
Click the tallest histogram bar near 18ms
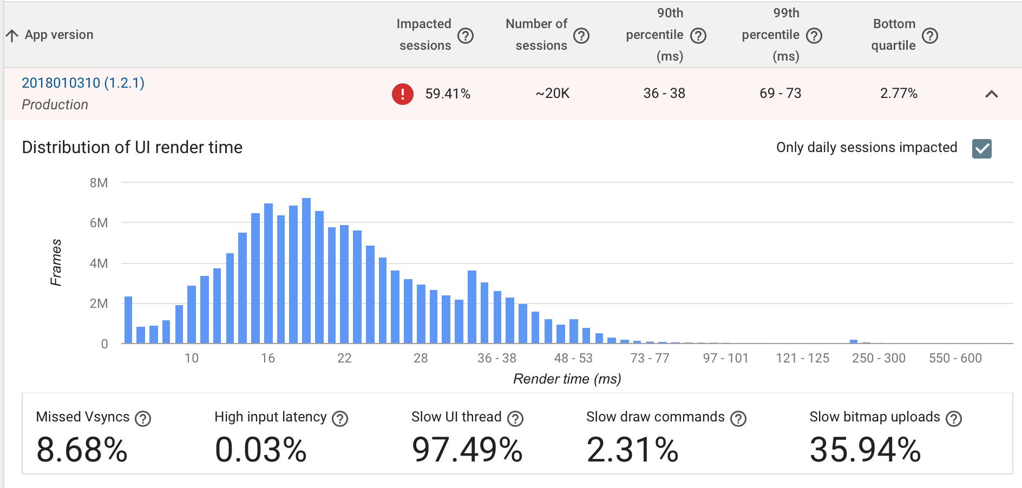pos(307,271)
